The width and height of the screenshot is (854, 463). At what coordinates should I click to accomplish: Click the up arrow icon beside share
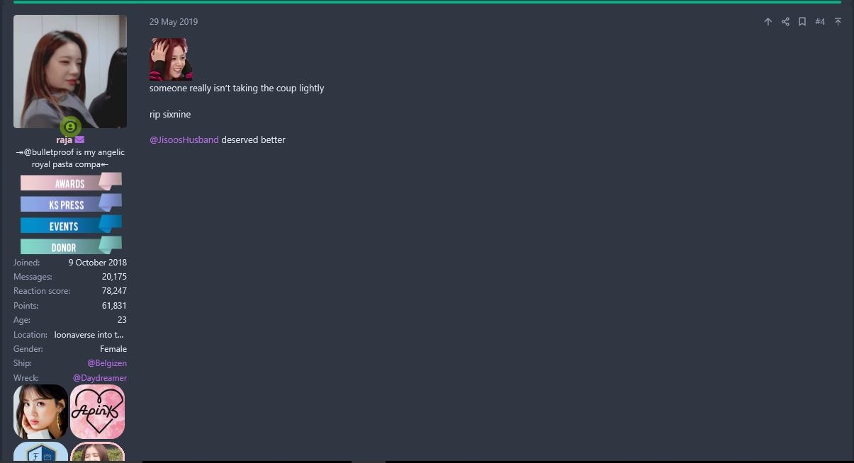click(768, 22)
